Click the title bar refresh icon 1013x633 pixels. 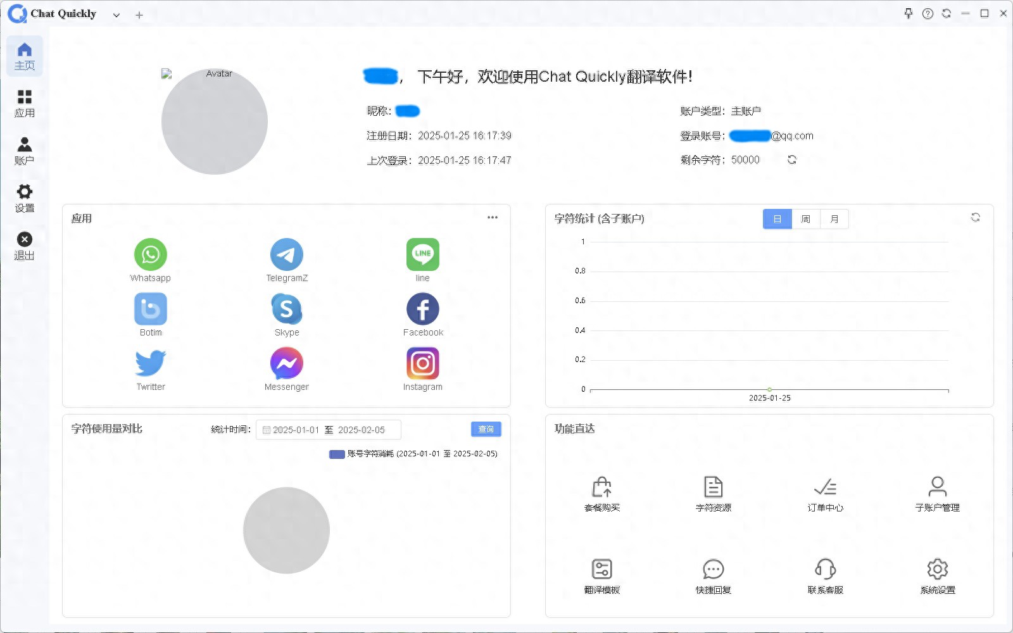[x=947, y=13]
